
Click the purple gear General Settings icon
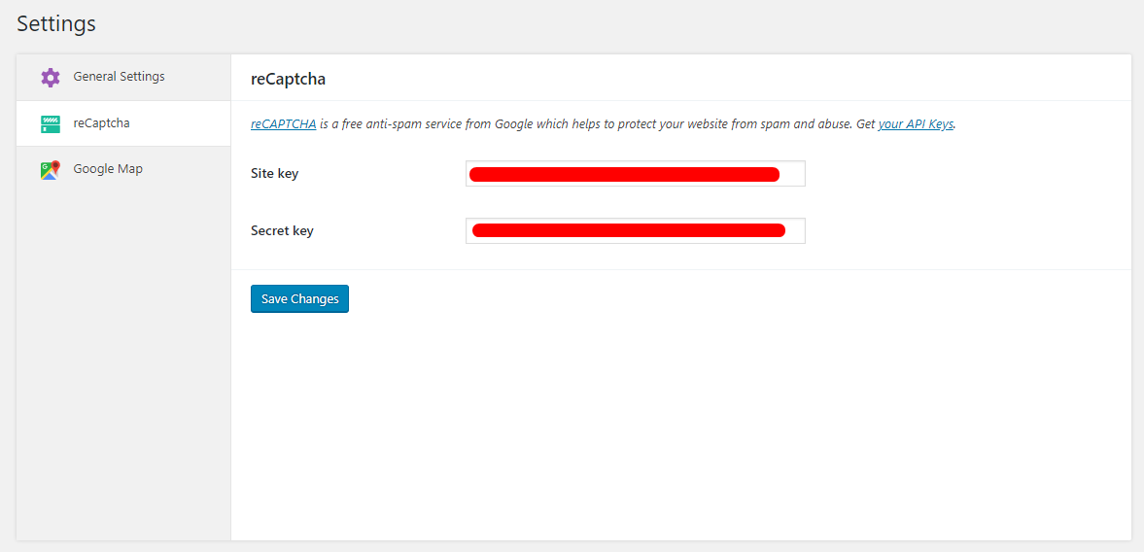click(51, 78)
